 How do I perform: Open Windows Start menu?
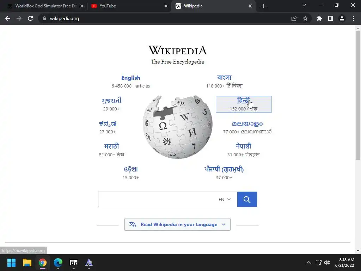tap(11, 263)
